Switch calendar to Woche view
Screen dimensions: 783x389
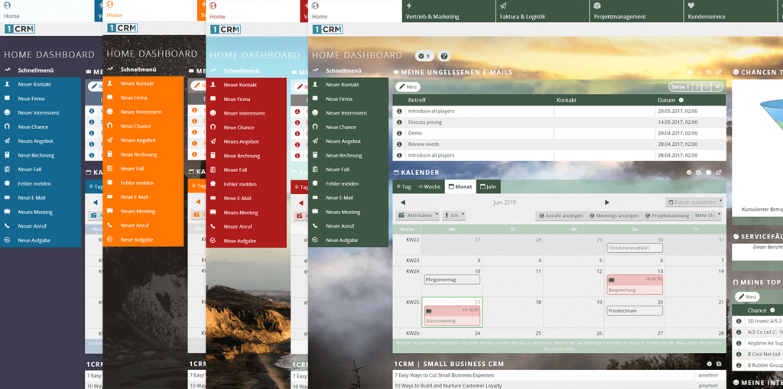click(430, 186)
